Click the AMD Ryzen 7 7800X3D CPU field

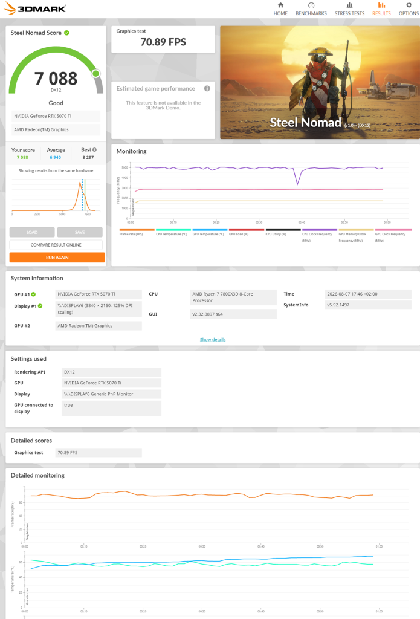233,297
